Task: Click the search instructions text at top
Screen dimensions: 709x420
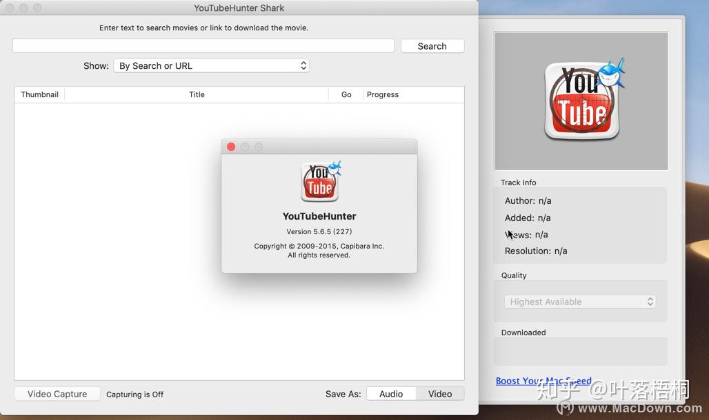Action: click(x=204, y=28)
